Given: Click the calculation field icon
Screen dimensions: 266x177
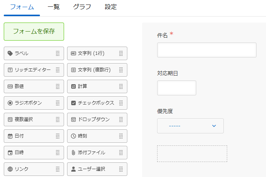Looking at the screenshot, I should [x=73, y=86].
